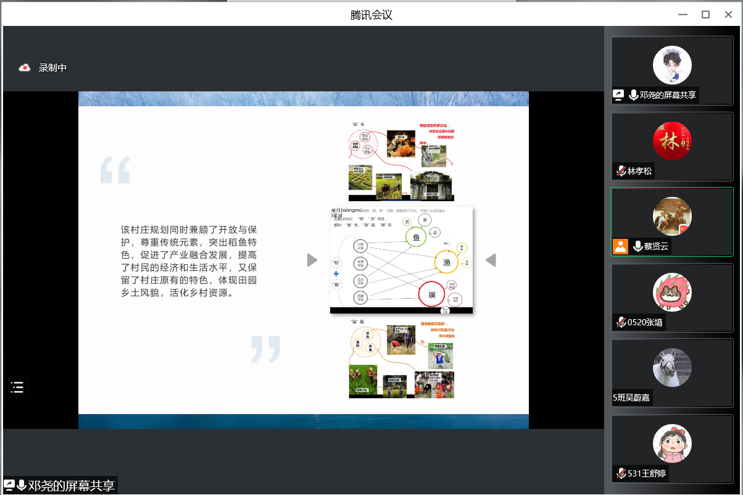Viewport: 743px width, 495px height.
Task: Click left-pointing gray arrow right of diagram
Action: pos(491,260)
